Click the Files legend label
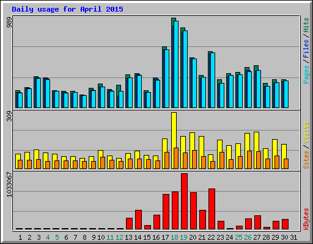Image resolution: width=313 pixels, height=244 pixels. 306,49
